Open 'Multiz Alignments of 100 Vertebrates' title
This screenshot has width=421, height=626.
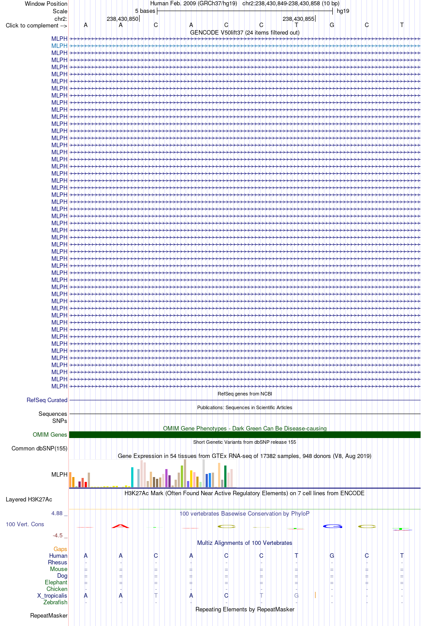245,543
